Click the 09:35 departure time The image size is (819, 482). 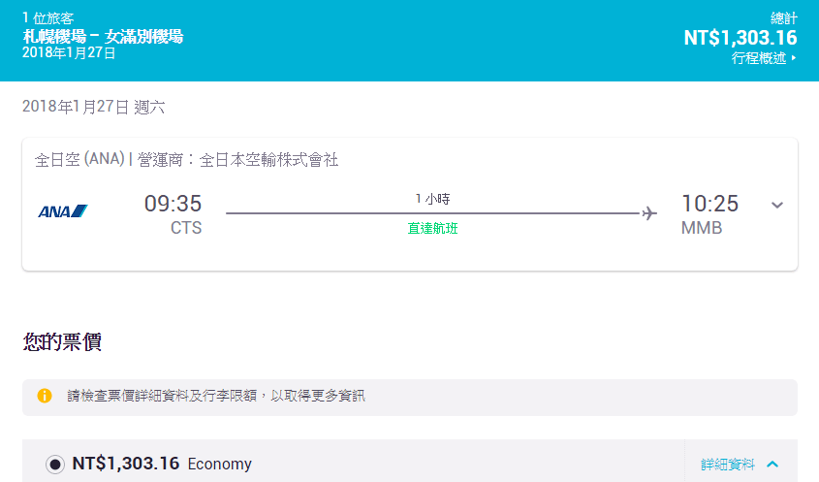173,204
